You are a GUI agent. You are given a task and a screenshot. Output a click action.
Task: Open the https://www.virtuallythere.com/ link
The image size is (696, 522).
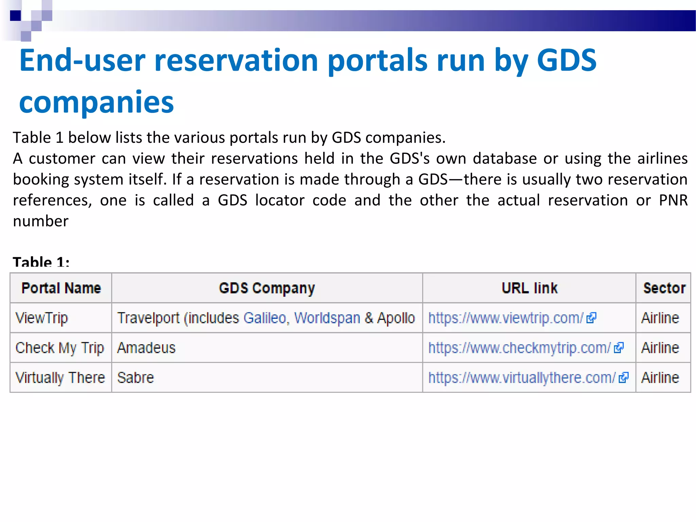[521, 378]
